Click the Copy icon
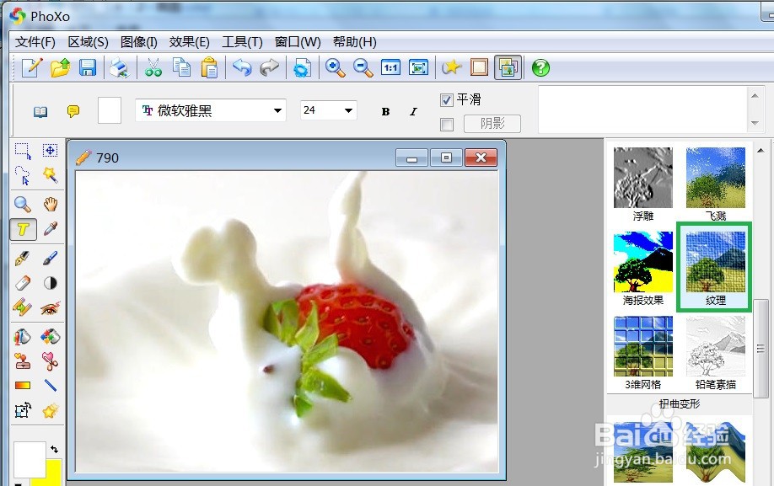 [x=181, y=67]
